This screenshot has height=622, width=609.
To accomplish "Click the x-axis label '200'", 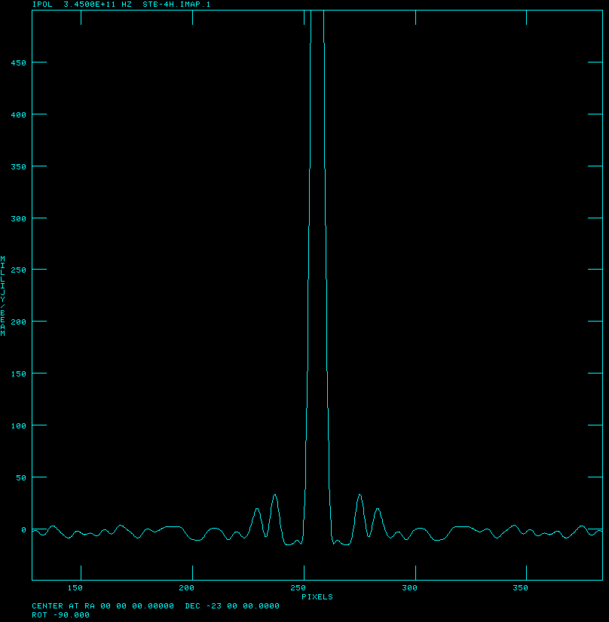I will coord(187,588).
